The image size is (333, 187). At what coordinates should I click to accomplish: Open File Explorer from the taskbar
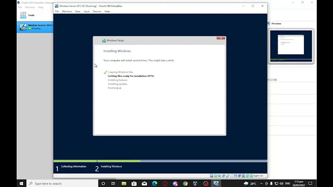(x=124, y=183)
